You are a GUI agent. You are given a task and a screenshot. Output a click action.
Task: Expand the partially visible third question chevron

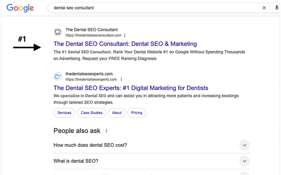(x=245, y=174)
